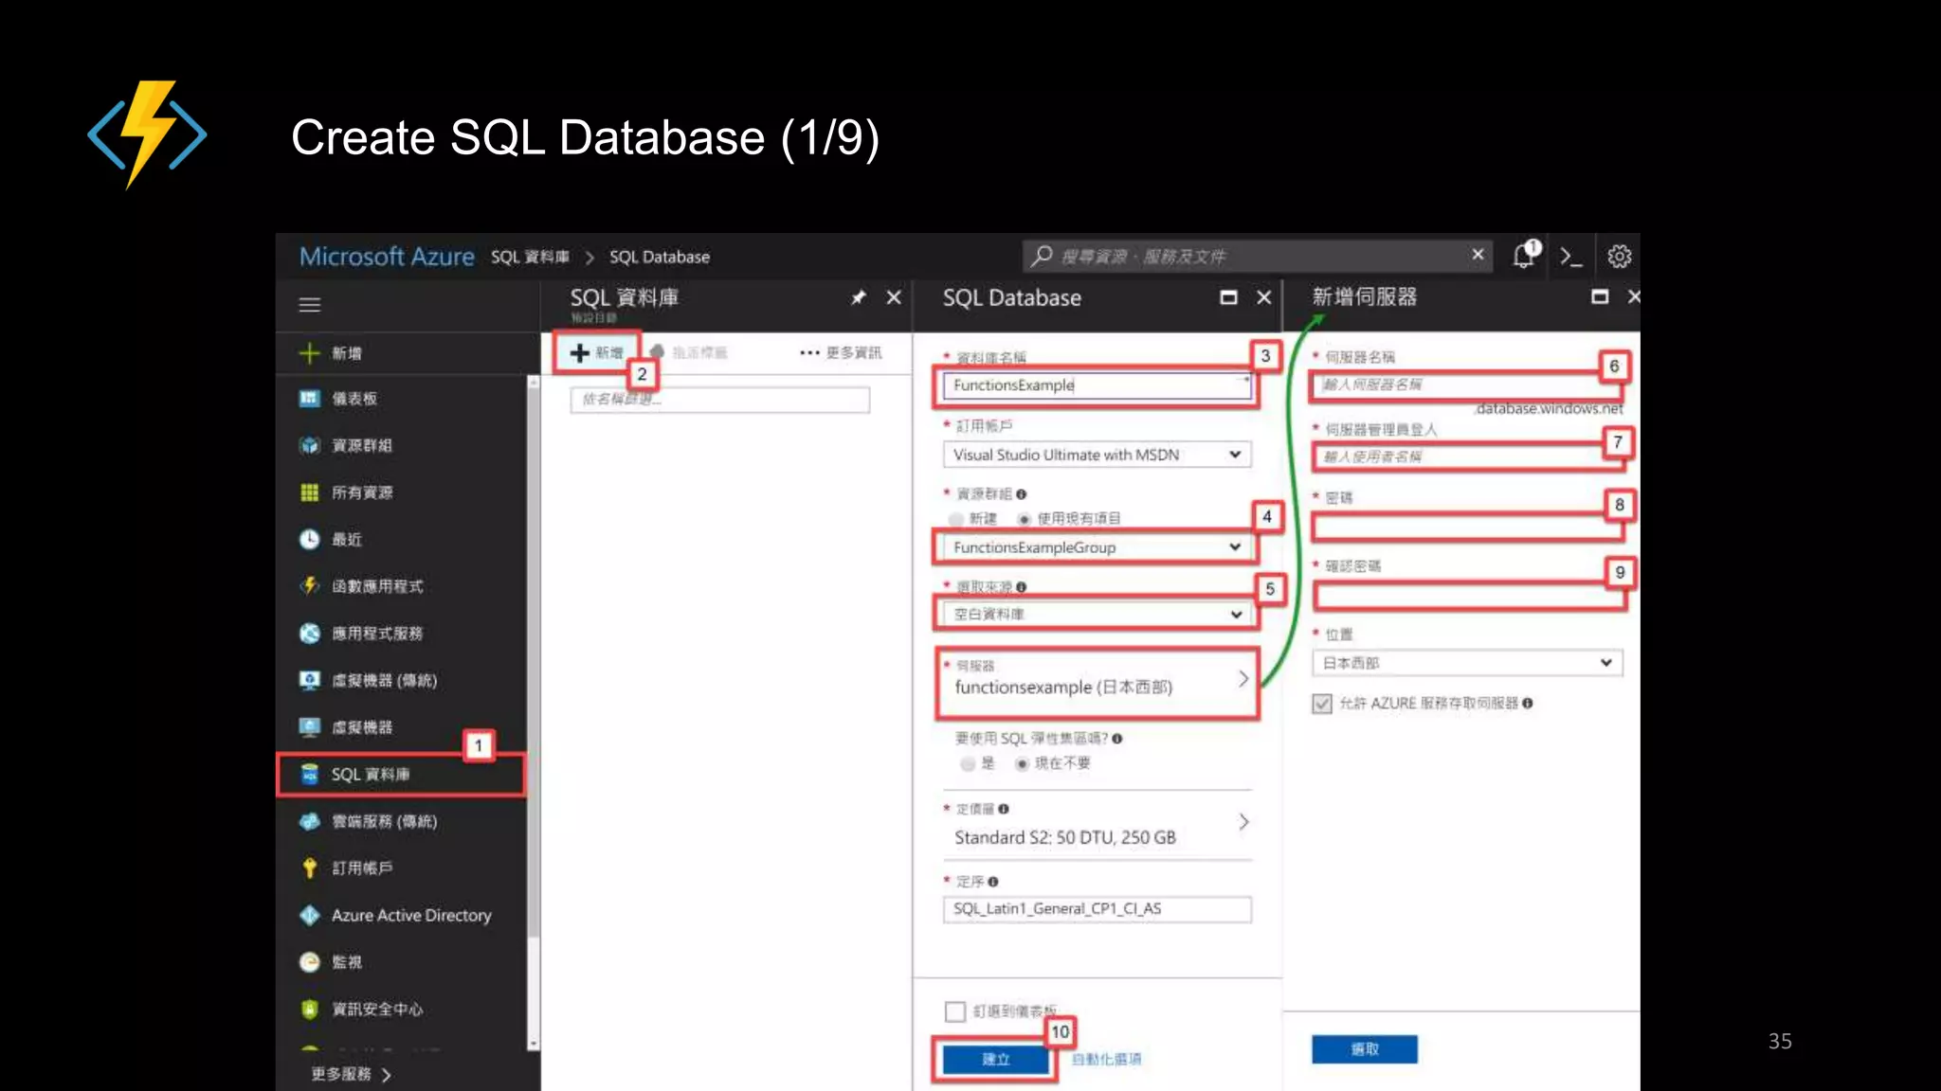Image resolution: width=1941 pixels, height=1091 pixels.
Task: Click the database name field FunctionsExample
Action: point(1097,385)
